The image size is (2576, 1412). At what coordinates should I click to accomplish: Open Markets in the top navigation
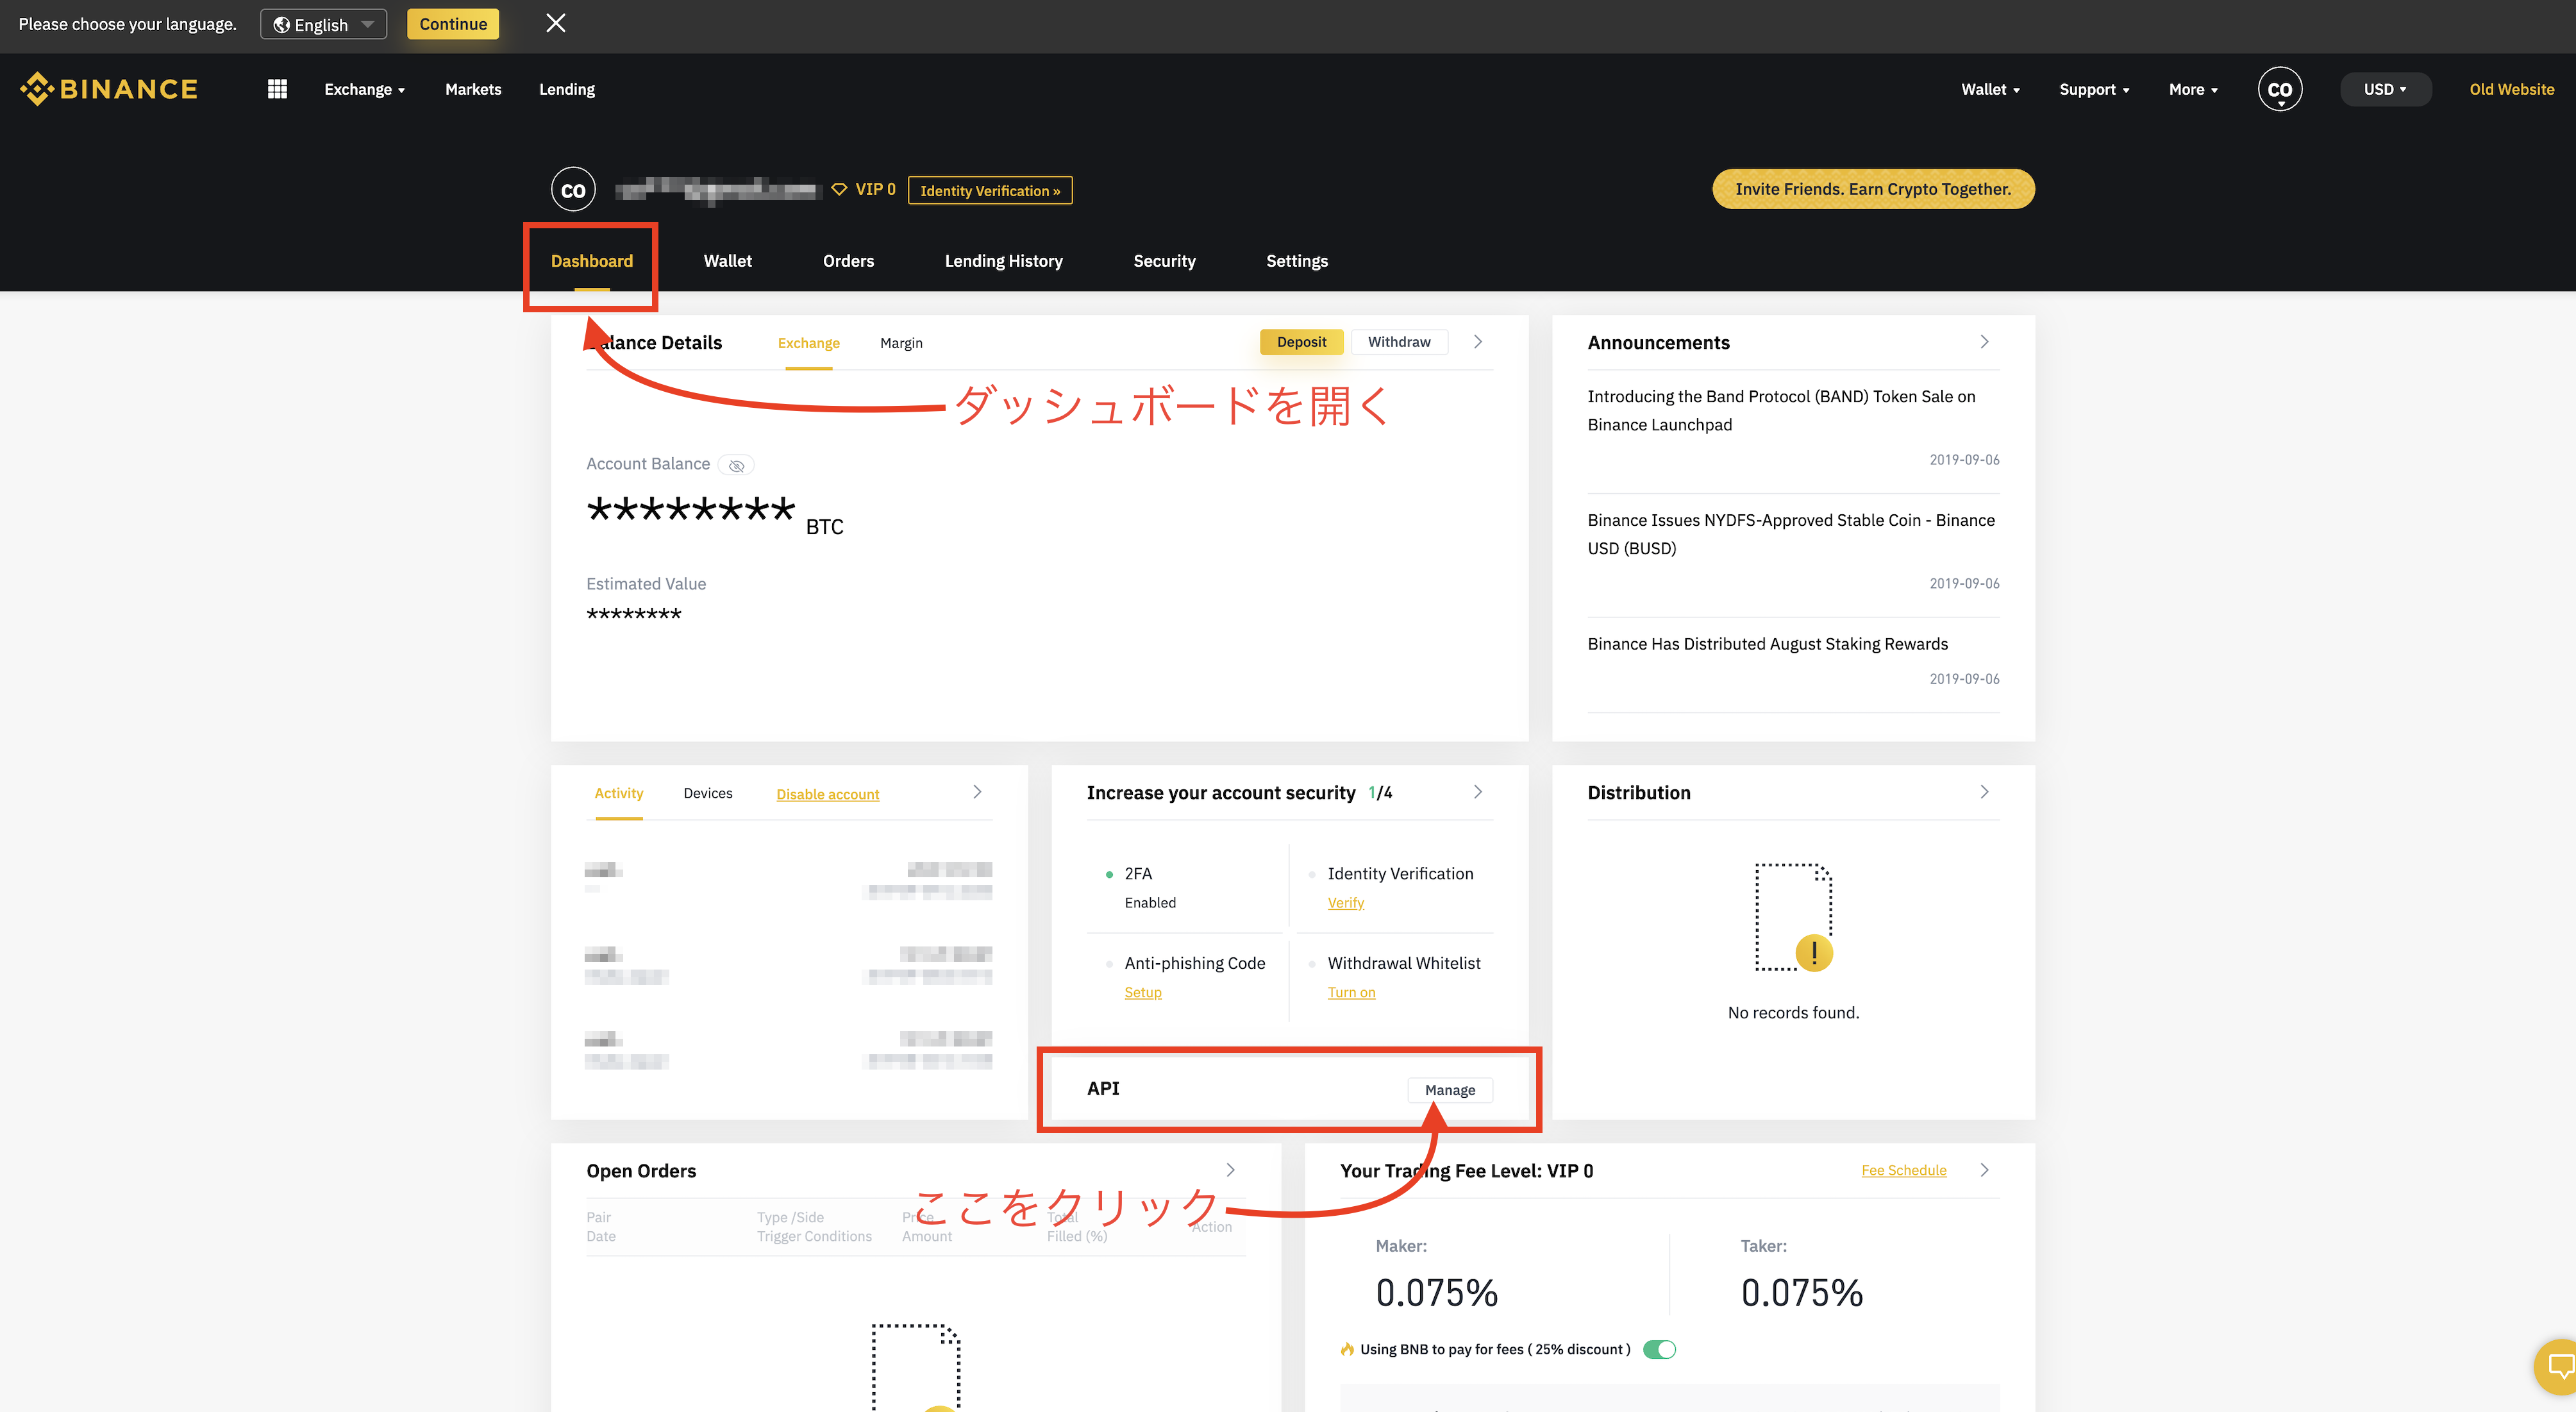coord(473,89)
